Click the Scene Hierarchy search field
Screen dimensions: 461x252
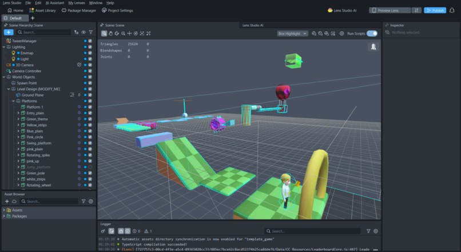(43, 33)
